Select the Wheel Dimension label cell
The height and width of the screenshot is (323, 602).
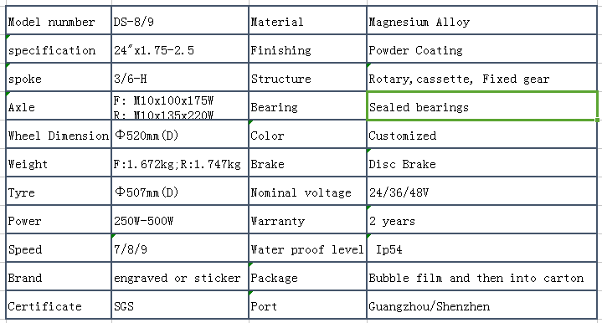(59, 134)
